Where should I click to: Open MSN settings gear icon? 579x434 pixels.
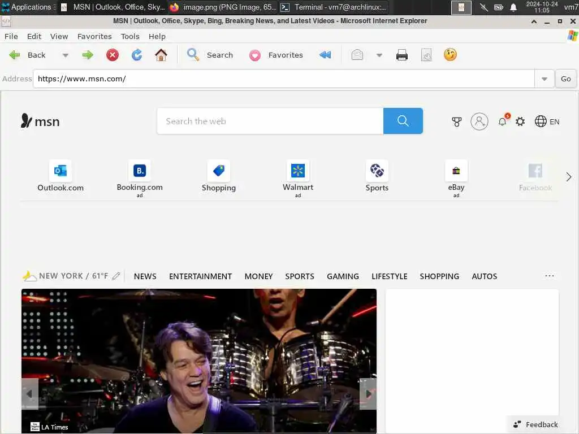(520, 121)
